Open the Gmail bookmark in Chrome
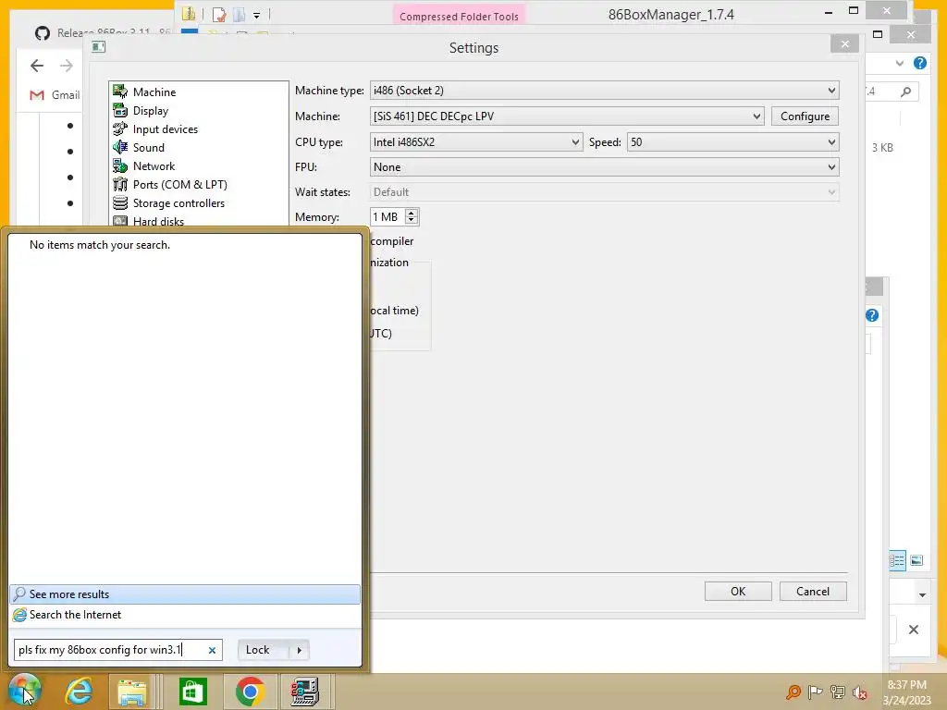 coord(55,95)
